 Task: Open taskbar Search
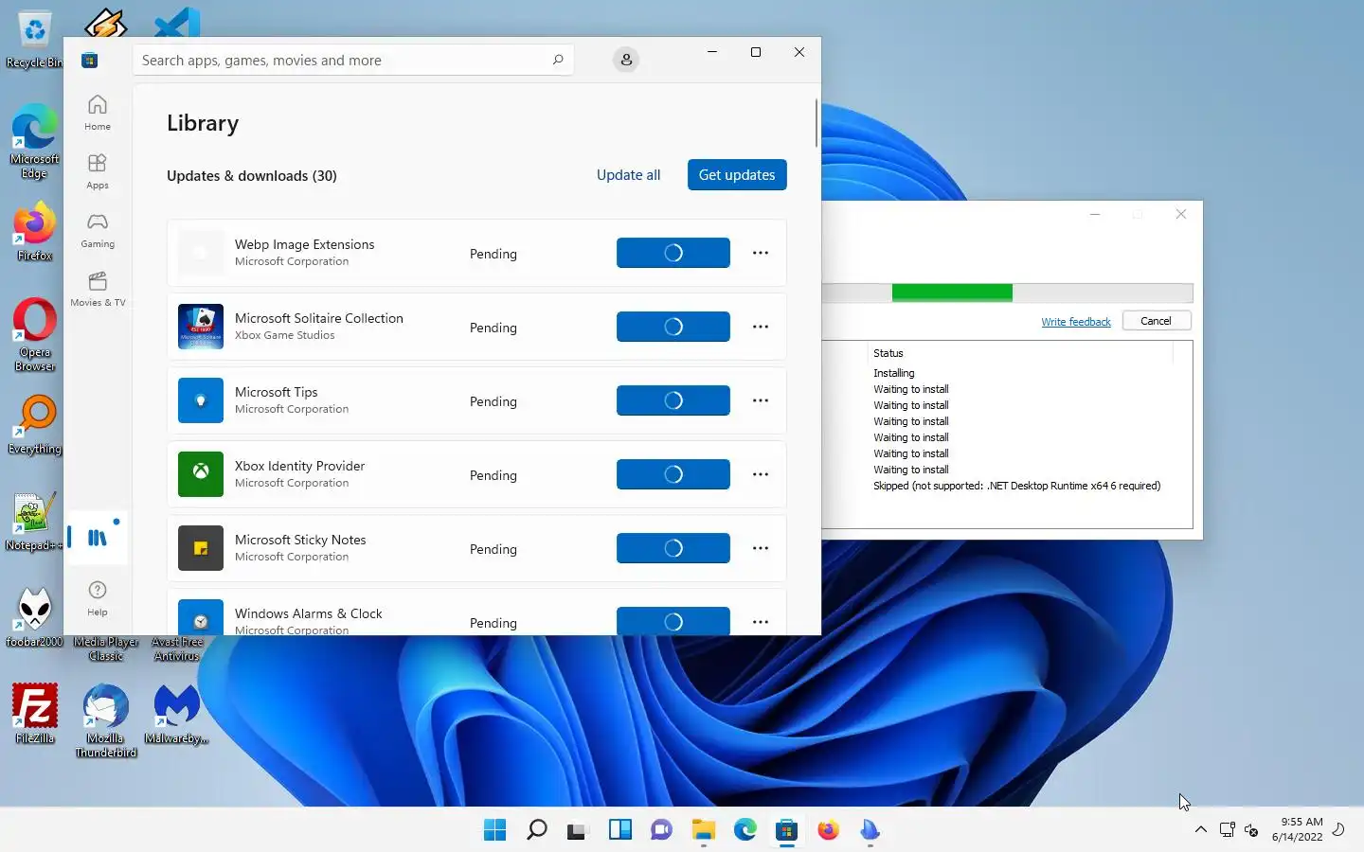tap(536, 830)
